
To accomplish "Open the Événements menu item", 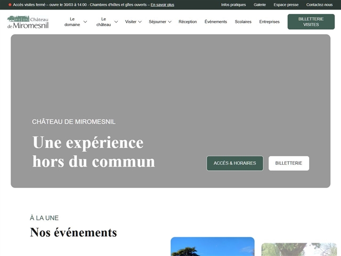I will pos(216,22).
